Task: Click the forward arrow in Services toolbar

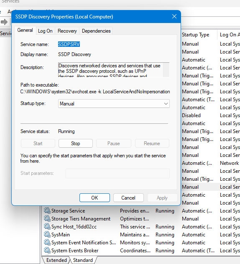Action: pos(4,22)
